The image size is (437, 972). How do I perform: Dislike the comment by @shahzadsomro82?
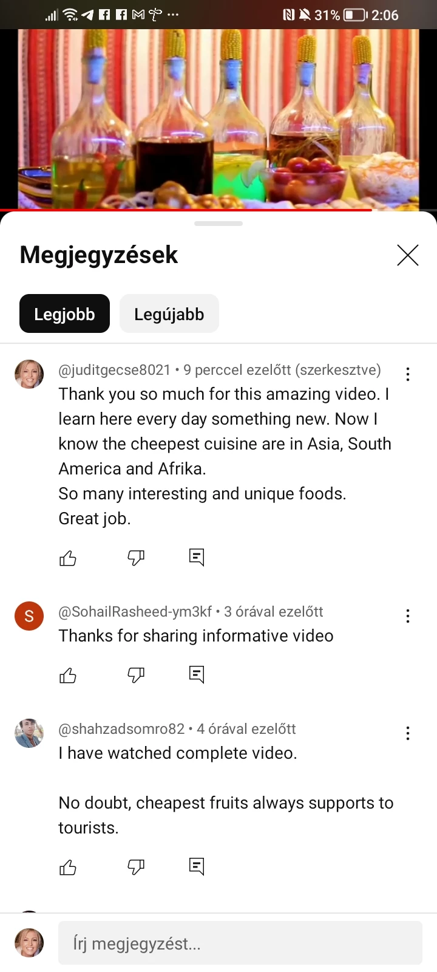(x=136, y=867)
